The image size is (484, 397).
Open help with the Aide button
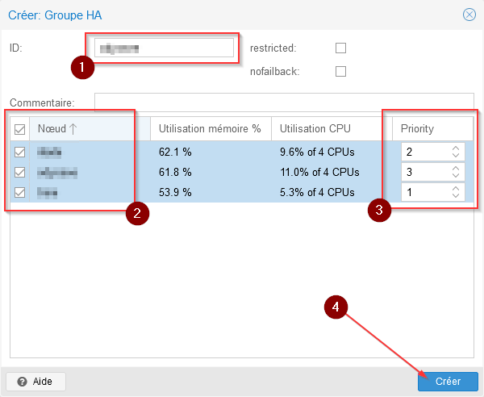point(35,381)
